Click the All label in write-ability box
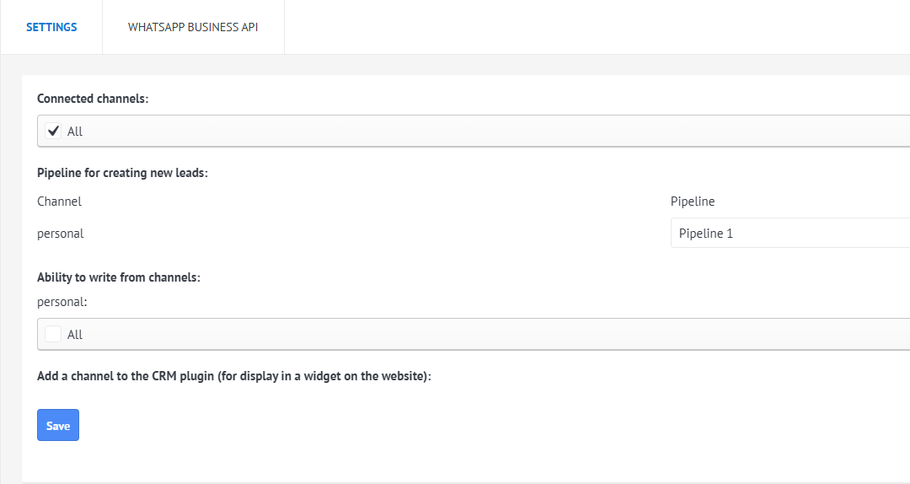This screenshot has height=484, width=910. 75,335
